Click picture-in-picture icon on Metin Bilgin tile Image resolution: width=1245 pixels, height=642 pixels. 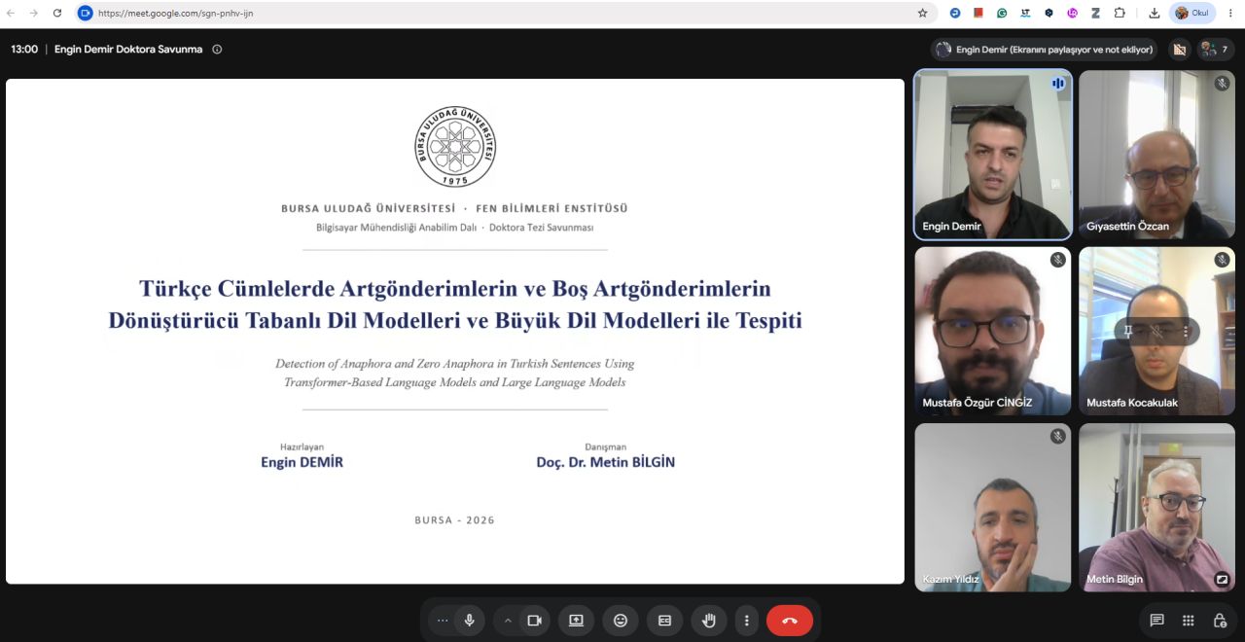pyautogui.click(x=1222, y=579)
